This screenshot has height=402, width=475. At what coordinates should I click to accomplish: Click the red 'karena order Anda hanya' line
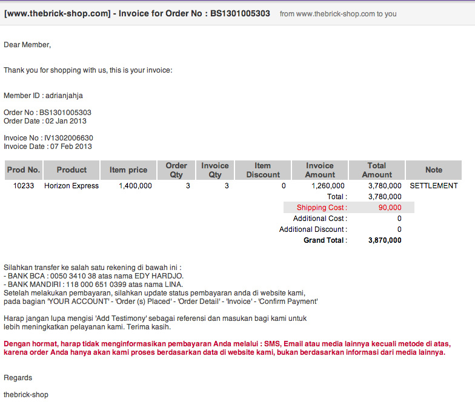coord(224,352)
